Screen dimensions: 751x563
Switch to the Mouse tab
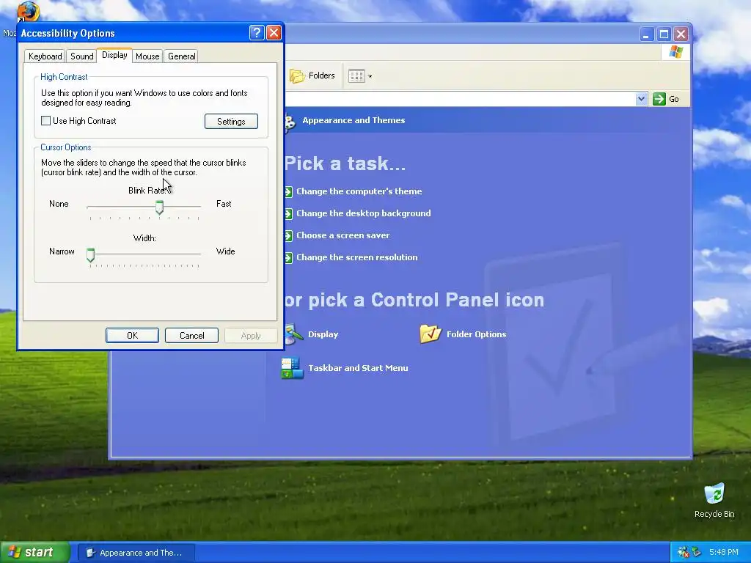pyautogui.click(x=147, y=56)
